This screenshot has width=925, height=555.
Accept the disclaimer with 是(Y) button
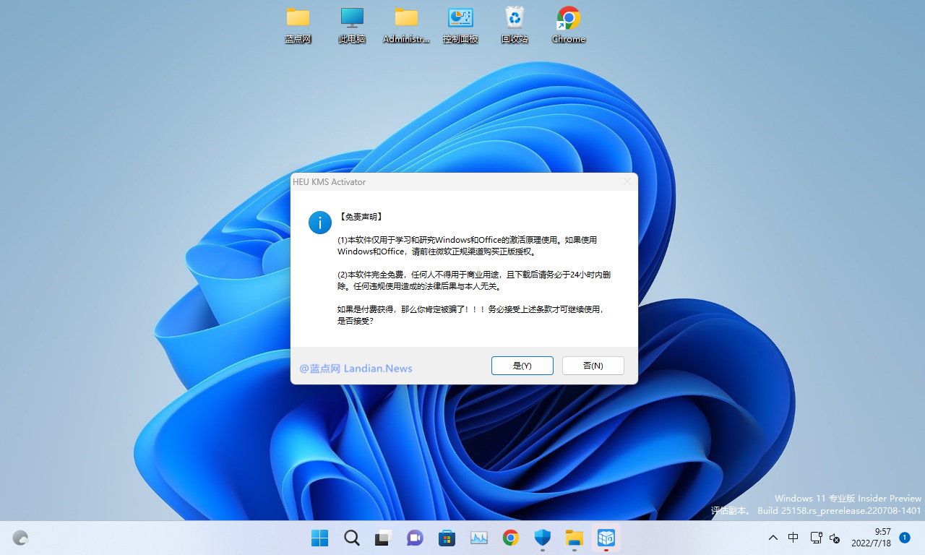522,366
